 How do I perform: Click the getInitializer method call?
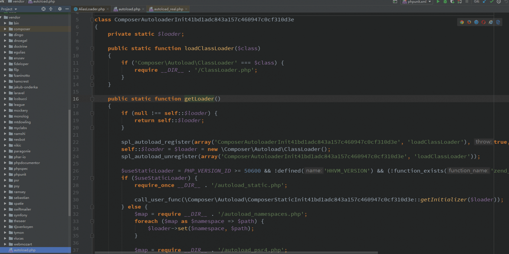tap(444, 200)
